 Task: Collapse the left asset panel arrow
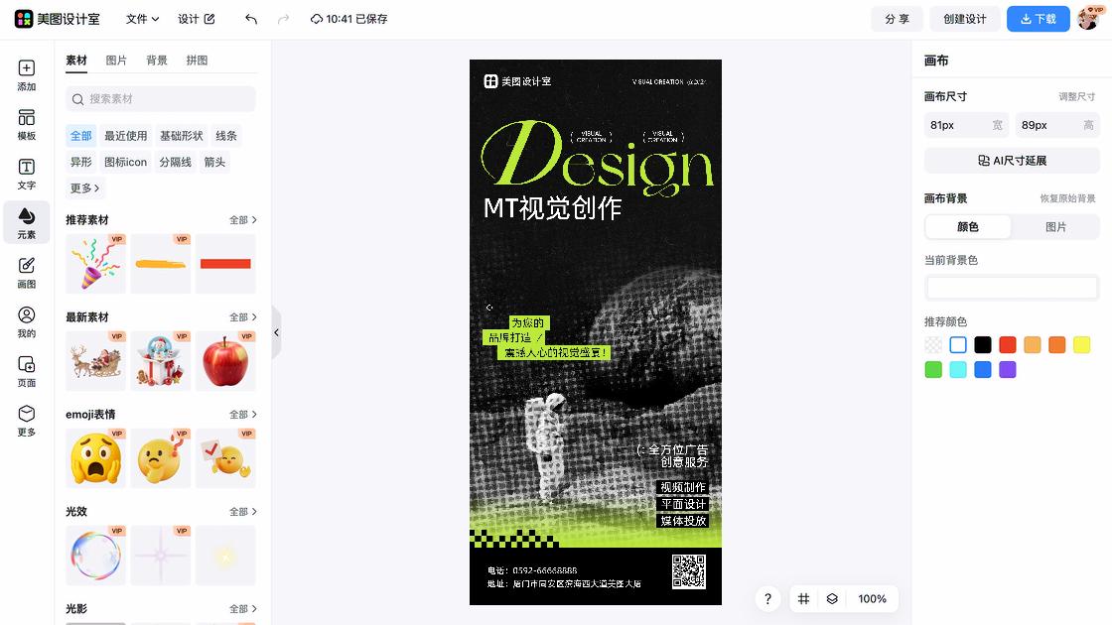pos(277,332)
